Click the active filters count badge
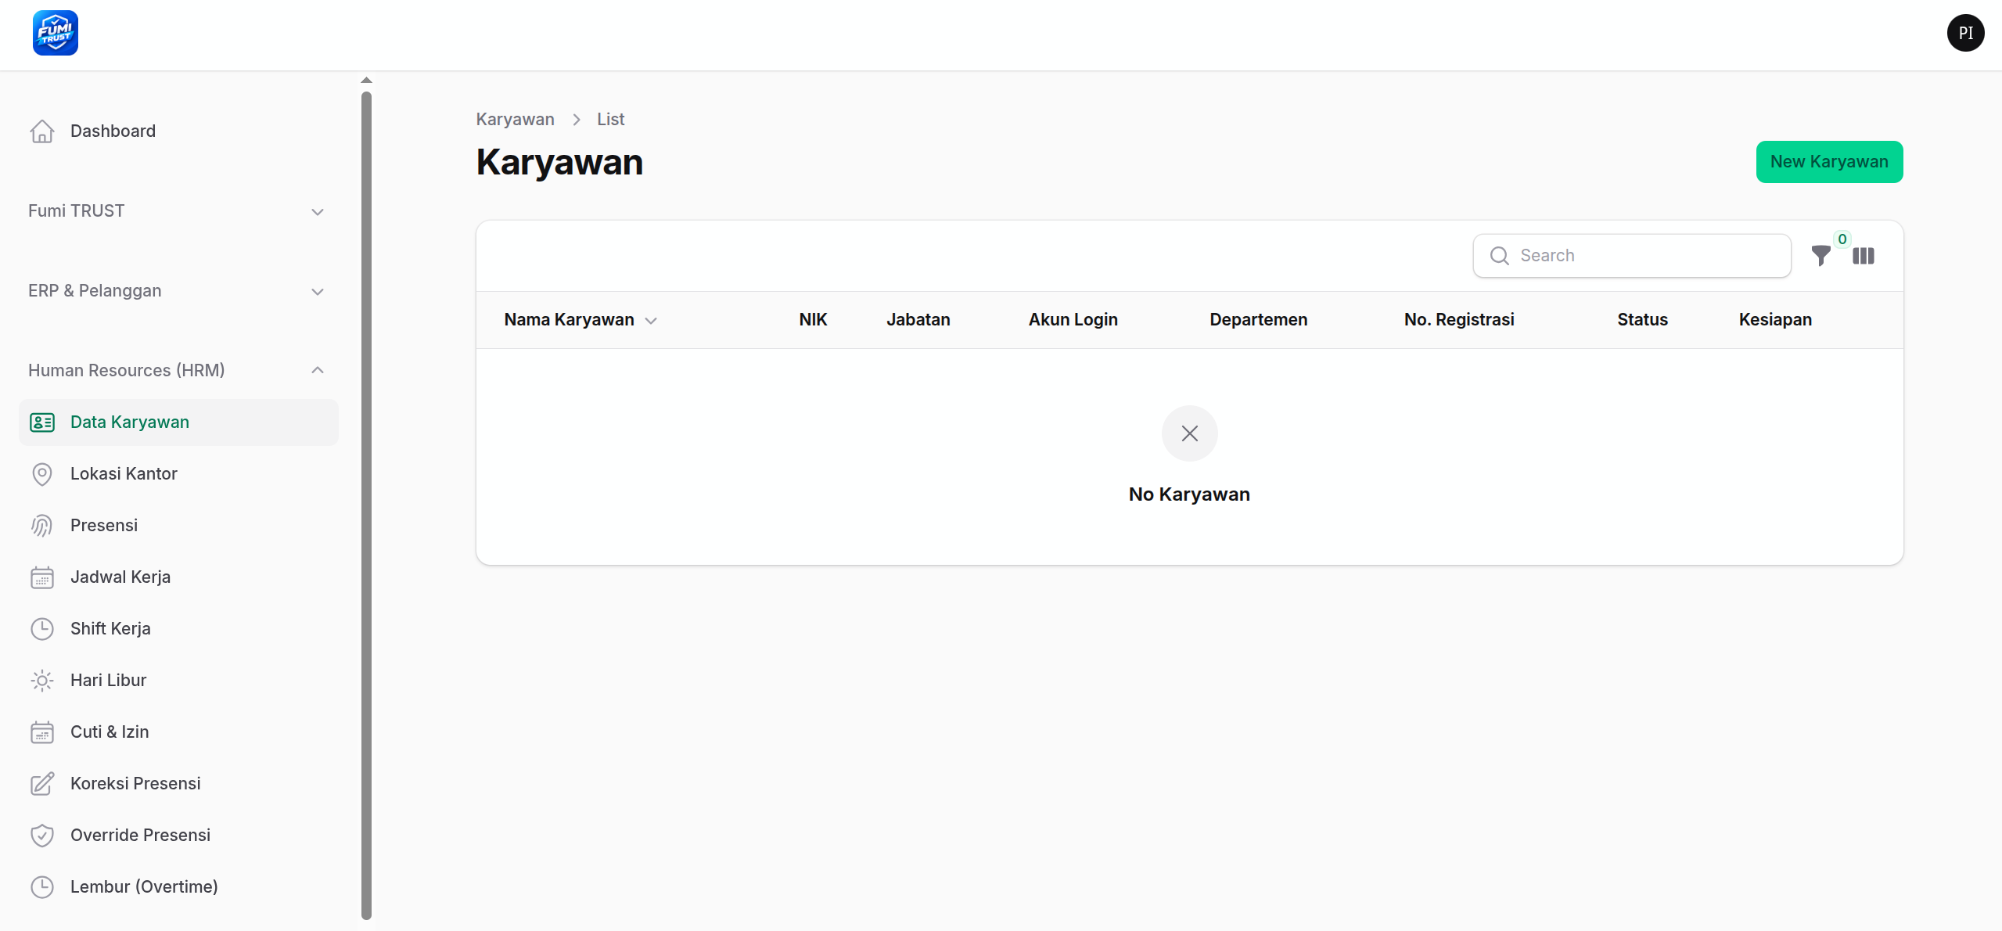 pyautogui.click(x=1842, y=239)
